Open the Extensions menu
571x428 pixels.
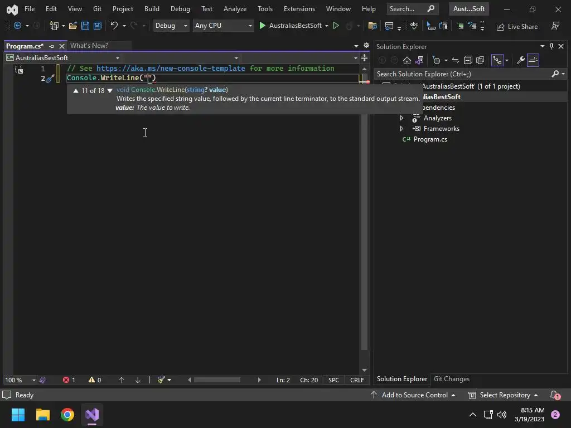pos(299,9)
